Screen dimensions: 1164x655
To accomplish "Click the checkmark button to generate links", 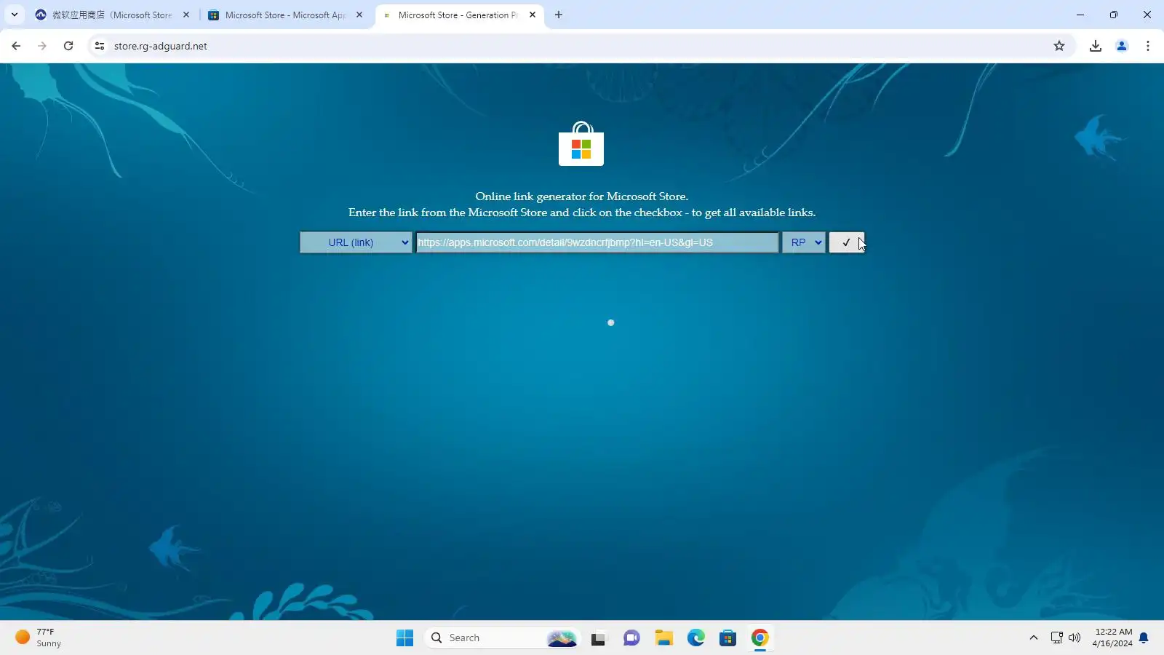I will pos(846,242).
